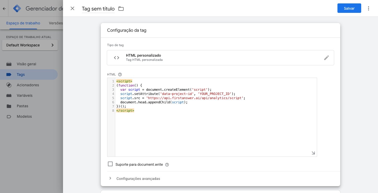Click the Acionadores trigger icon
The width and height of the screenshot is (378, 193).
point(9,85)
